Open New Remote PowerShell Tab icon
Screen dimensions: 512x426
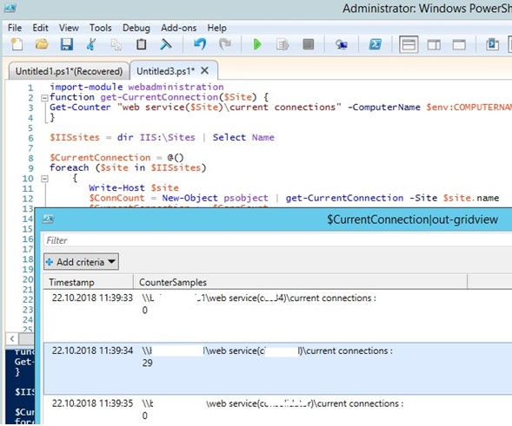(341, 44)
